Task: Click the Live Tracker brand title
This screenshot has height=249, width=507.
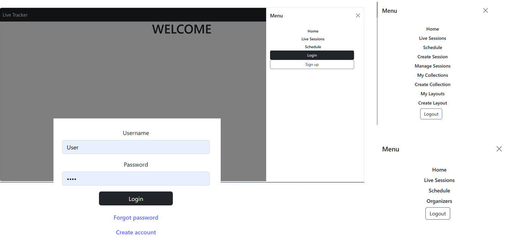Action: 15,15
